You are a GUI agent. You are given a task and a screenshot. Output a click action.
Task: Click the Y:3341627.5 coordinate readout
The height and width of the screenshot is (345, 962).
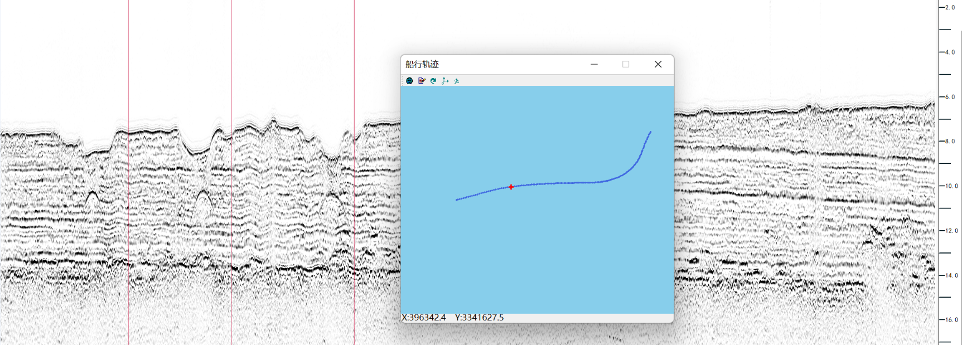coord(479,318)
